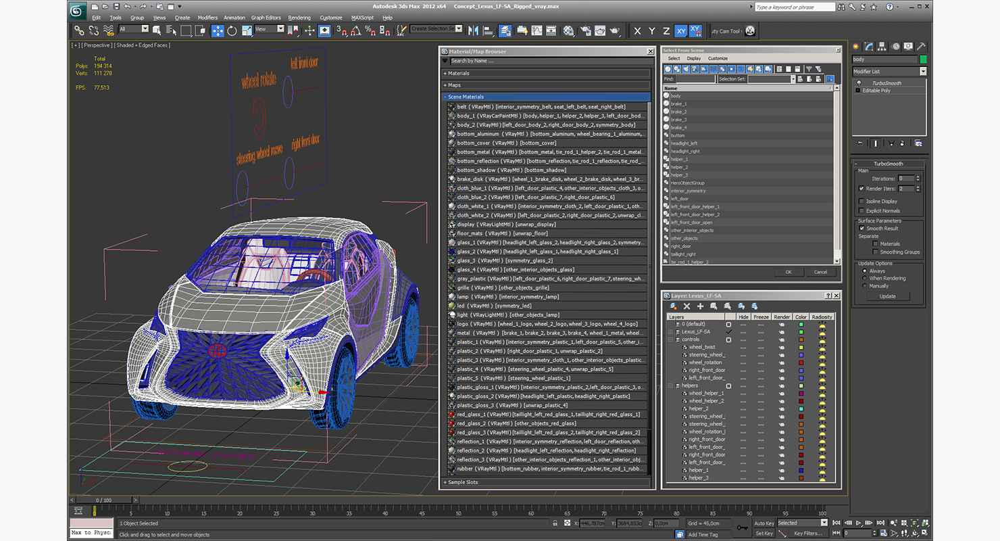Select the Select and Move tool
1000x541 pixels.
pos(218,30)
